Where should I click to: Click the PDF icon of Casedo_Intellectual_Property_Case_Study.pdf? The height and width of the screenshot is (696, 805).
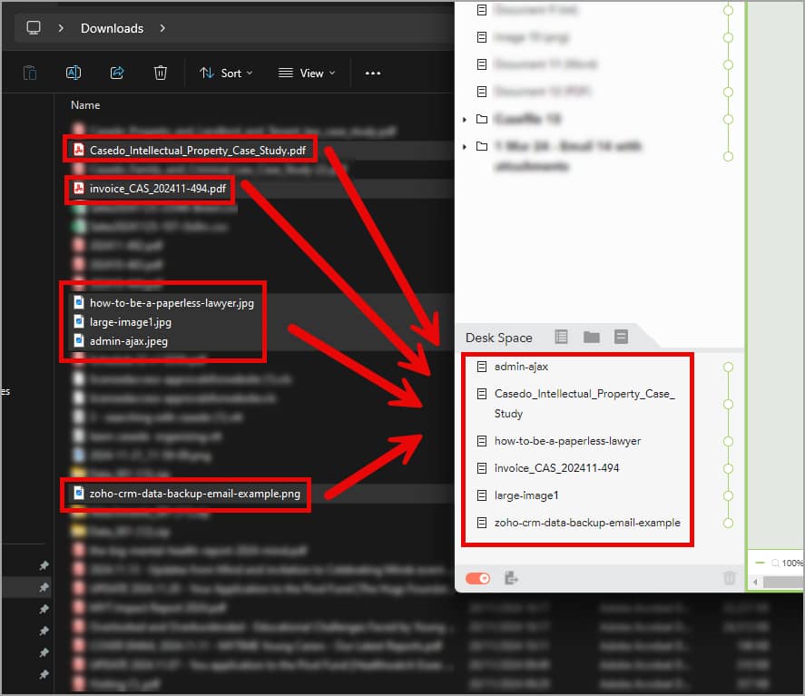point(79,150)
